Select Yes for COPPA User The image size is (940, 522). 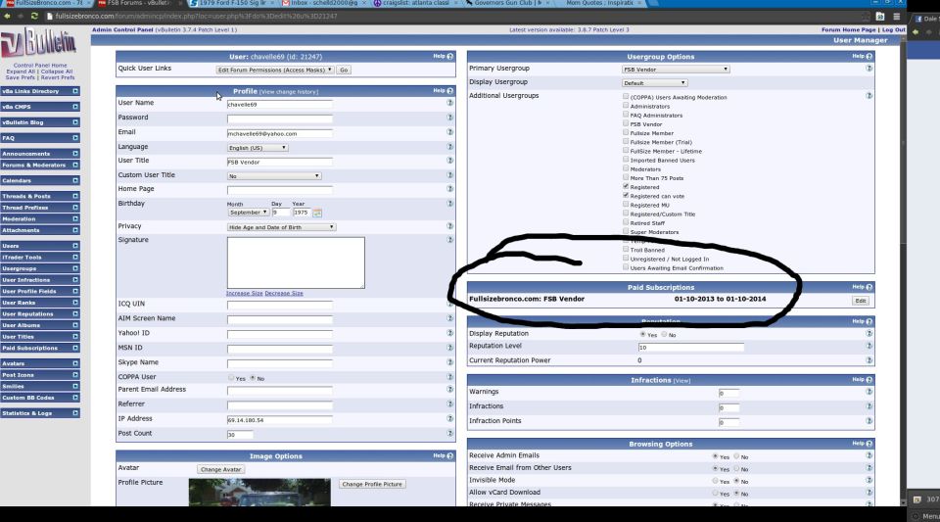click(x=231, y=378)
